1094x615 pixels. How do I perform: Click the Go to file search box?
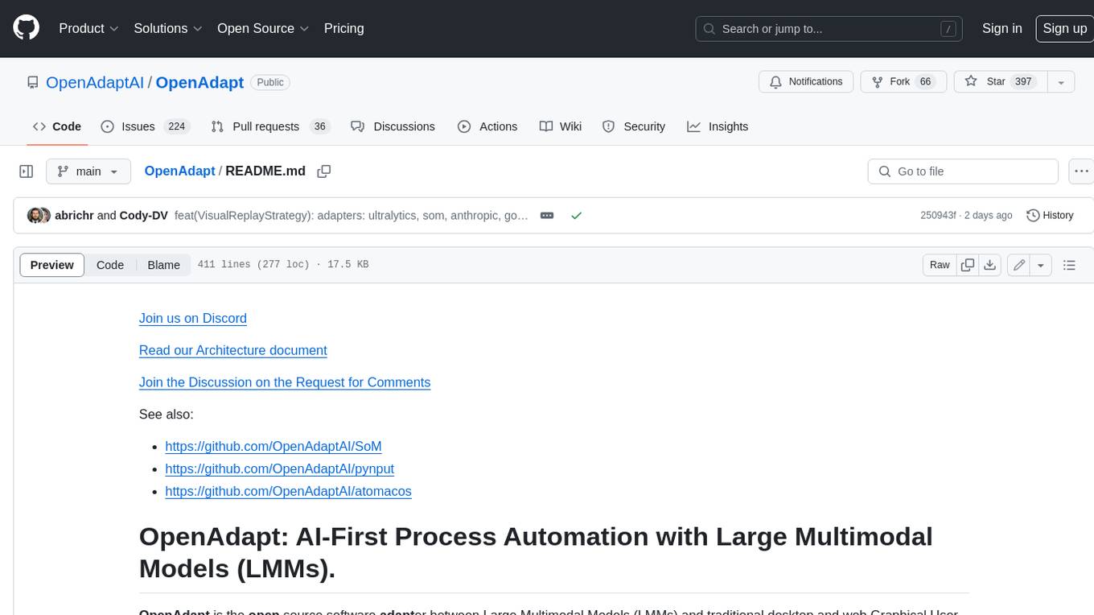(963, 171)
